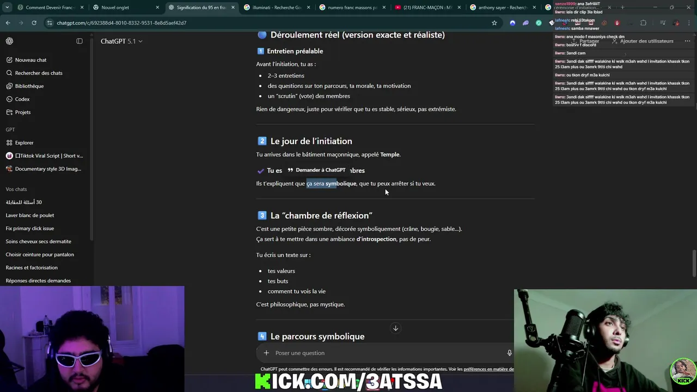Image resolution: width=697 pixels, height=392 pixels.
Task: Click the heading 'Le jour de l'initiation'
Action: (311, 141)
